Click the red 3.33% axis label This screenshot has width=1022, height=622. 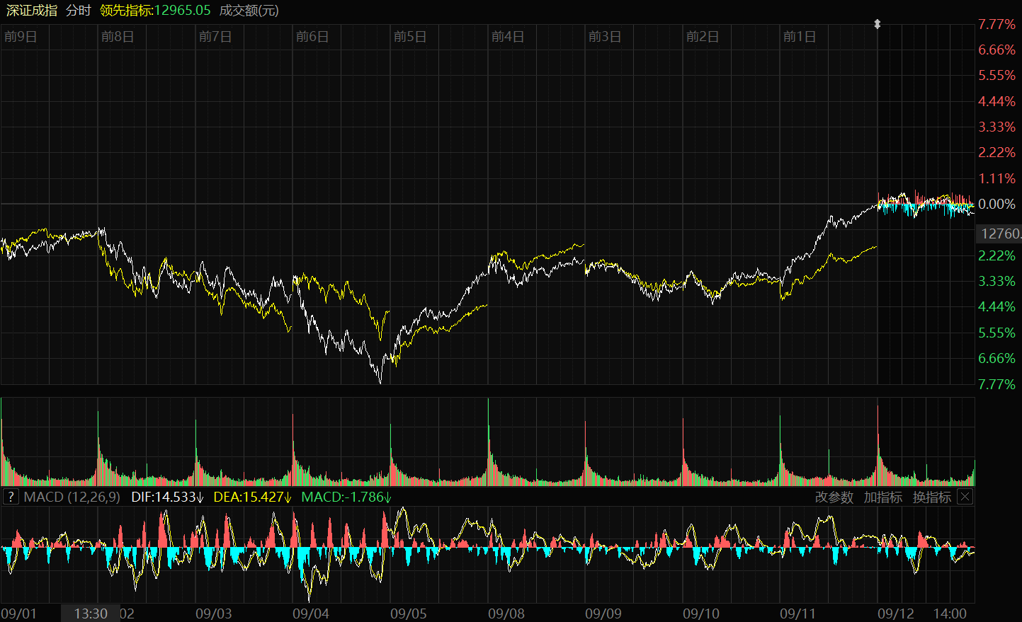coord(997,127)
